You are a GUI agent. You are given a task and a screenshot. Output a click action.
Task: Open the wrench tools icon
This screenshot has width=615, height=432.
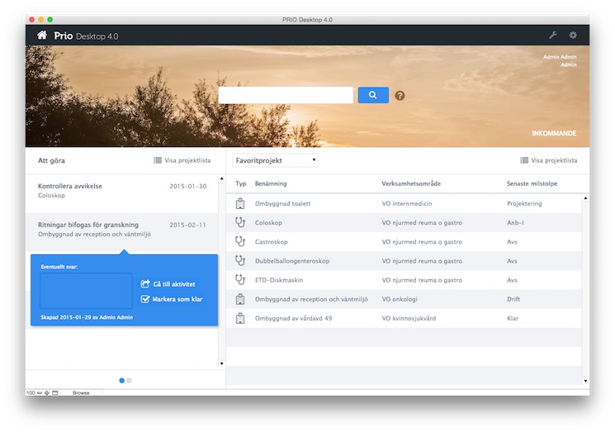click(553, 36)
